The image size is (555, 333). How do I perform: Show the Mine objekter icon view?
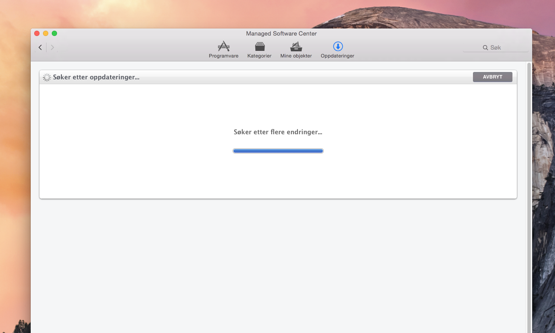[296, 47]
